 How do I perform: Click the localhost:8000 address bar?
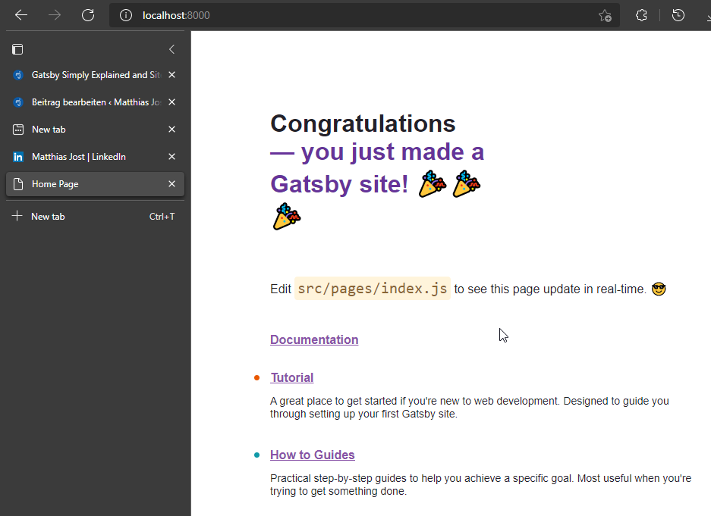pyautogui.click(x=341, y=15)
